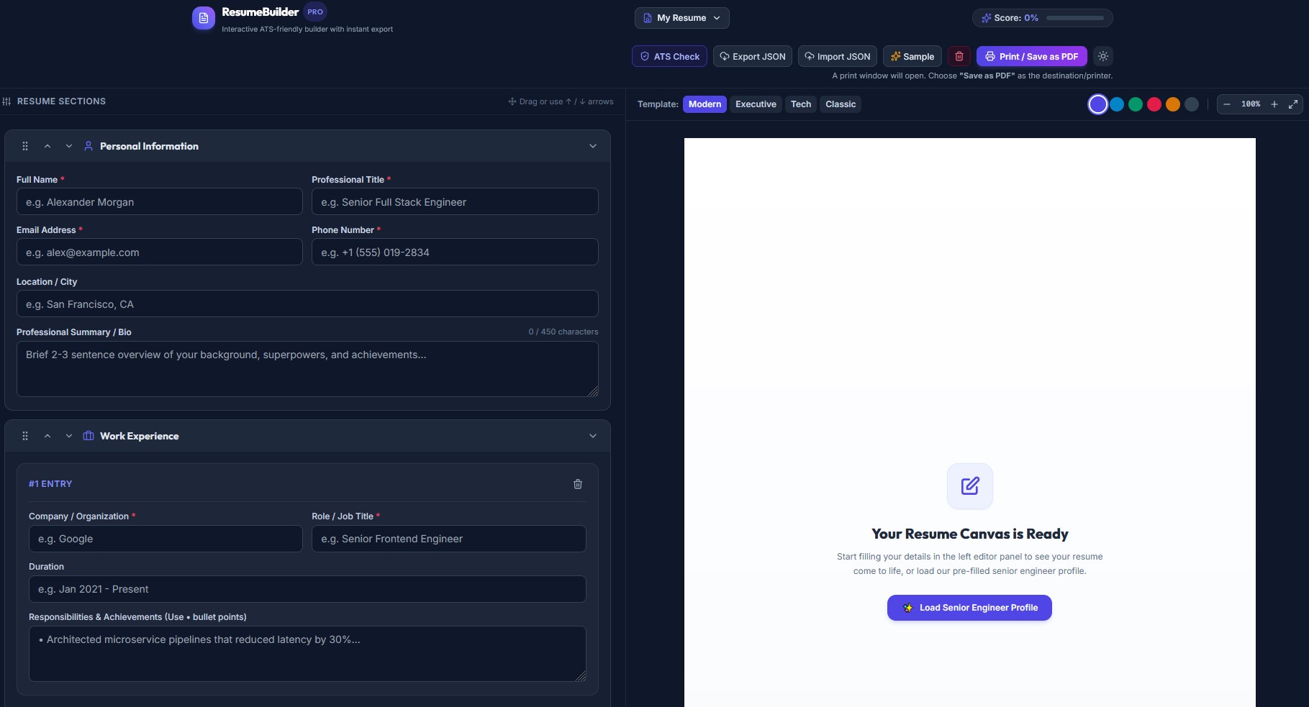This screenshot has width=1309, height=707.
Task: Click Print / Save as PDF
Action: pyautogui.click(x=1032, y=56)
